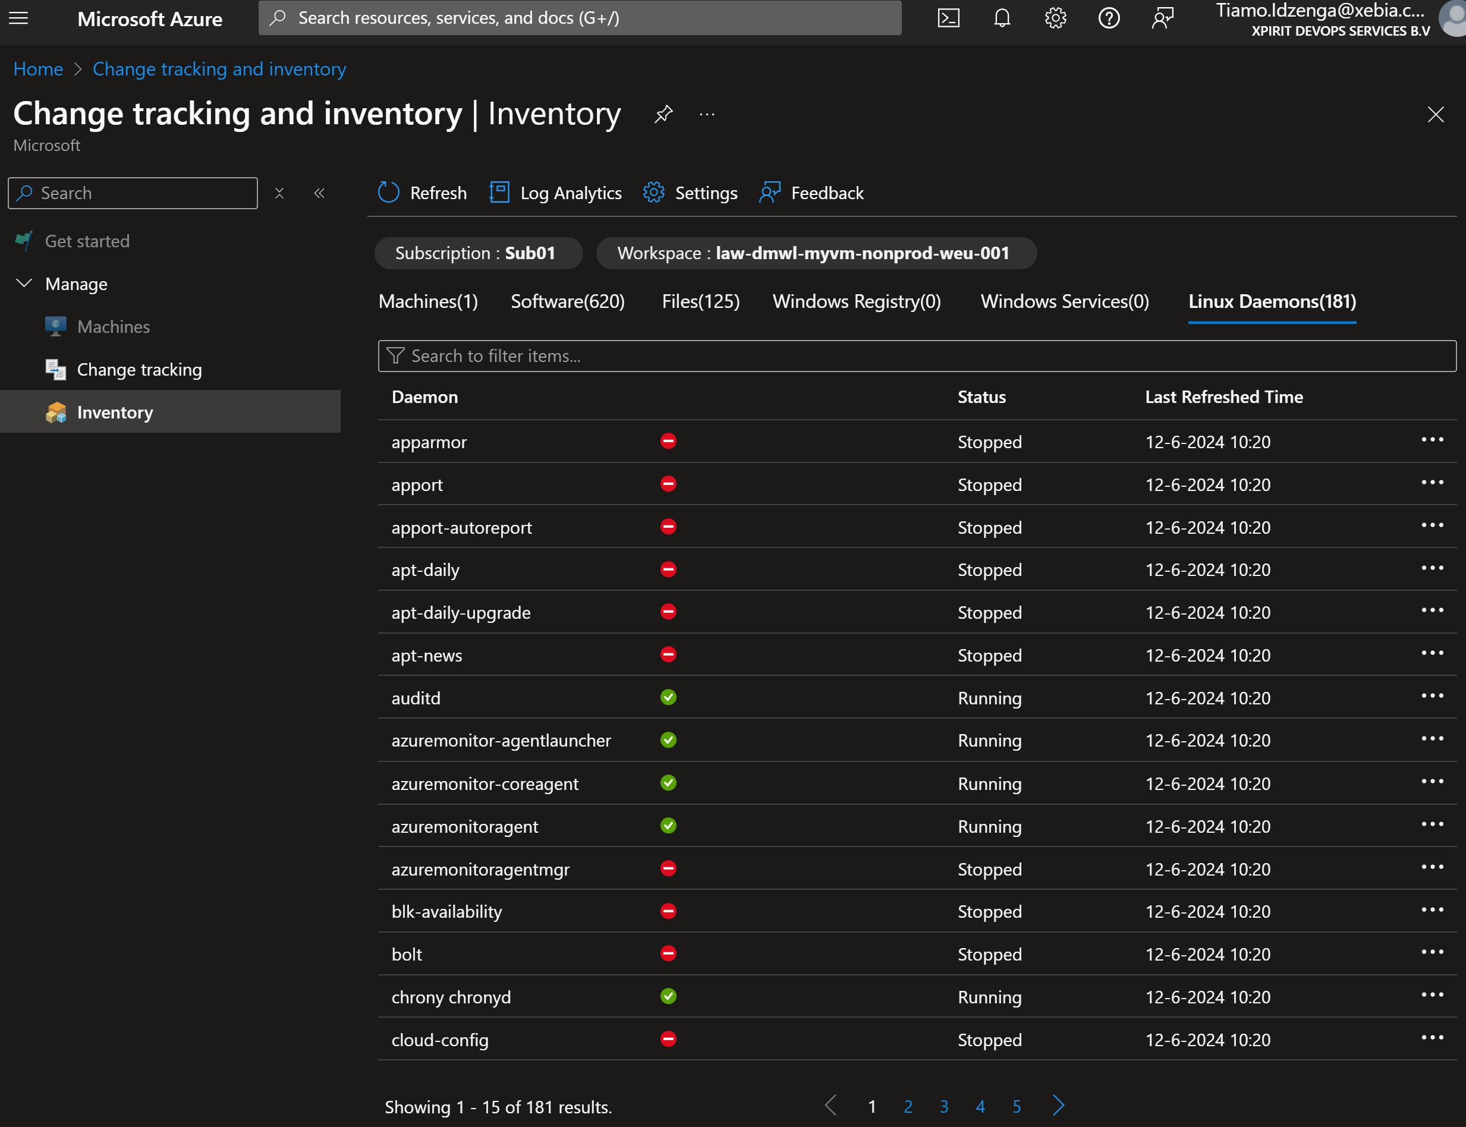Click the Inventory boxes icon in sidebar
1466x1127 pixels.
click(x=56, y=413)
